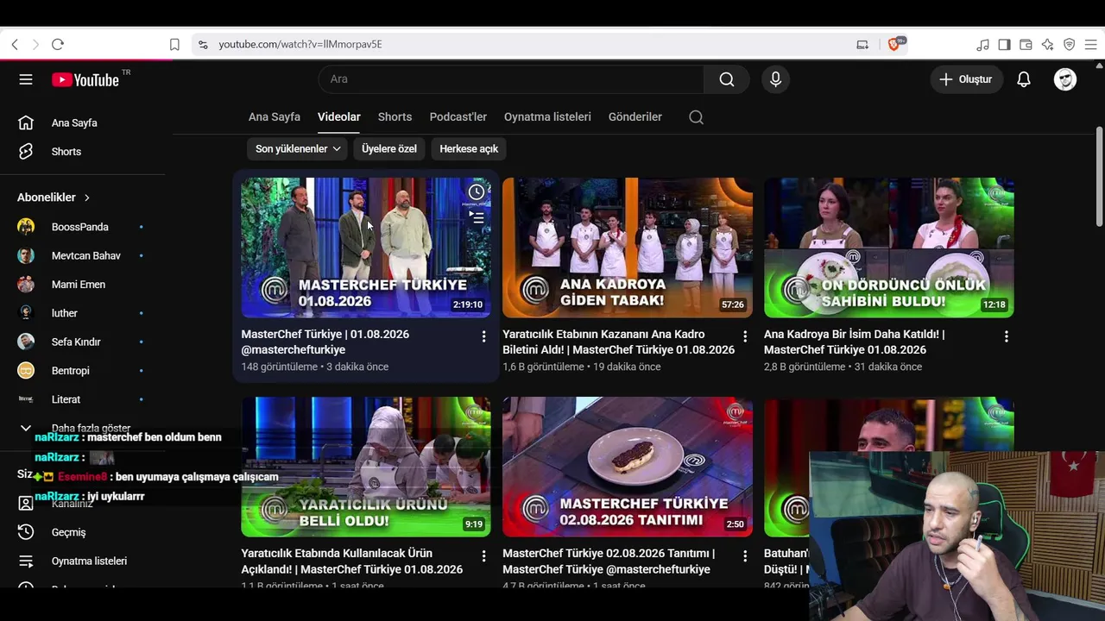1105x621 pixels.
Task: Open the 'Ana Kadroya Giden Tabak!' thumbnail
Action: 628,248
